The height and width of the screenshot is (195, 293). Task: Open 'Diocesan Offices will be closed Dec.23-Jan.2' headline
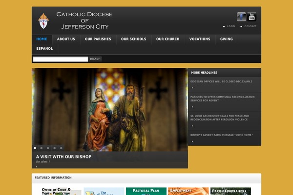[x=221, y=81]
